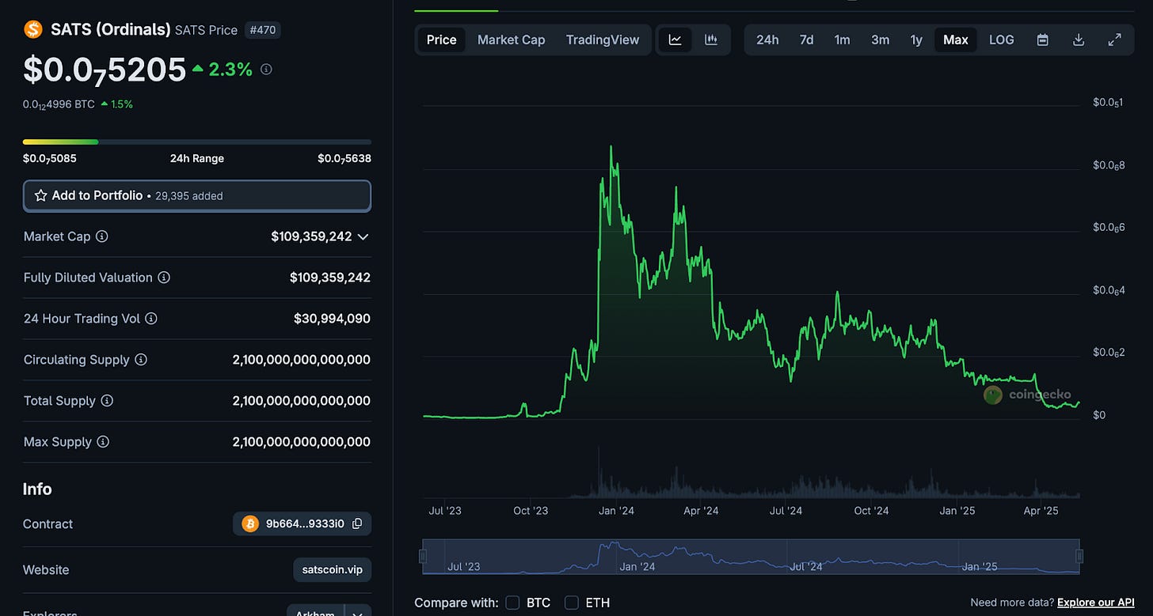Click the Add to Portfolio button
The image size is (1153, 616).
(197, 195)
